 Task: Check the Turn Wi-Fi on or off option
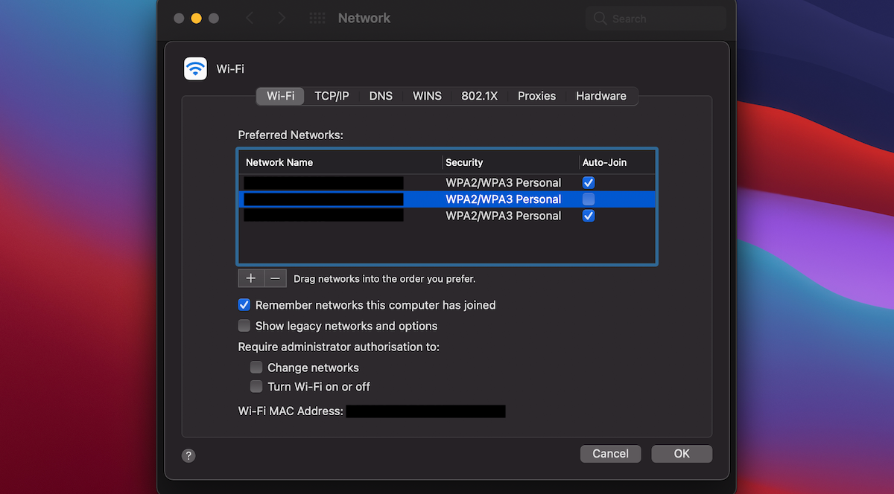click(256, 386)
